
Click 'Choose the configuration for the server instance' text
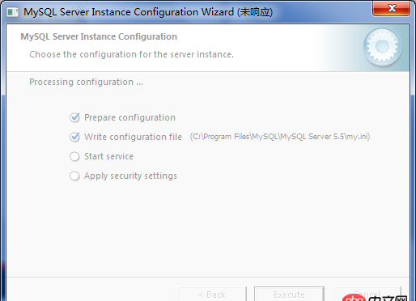(x=131, y=54)
